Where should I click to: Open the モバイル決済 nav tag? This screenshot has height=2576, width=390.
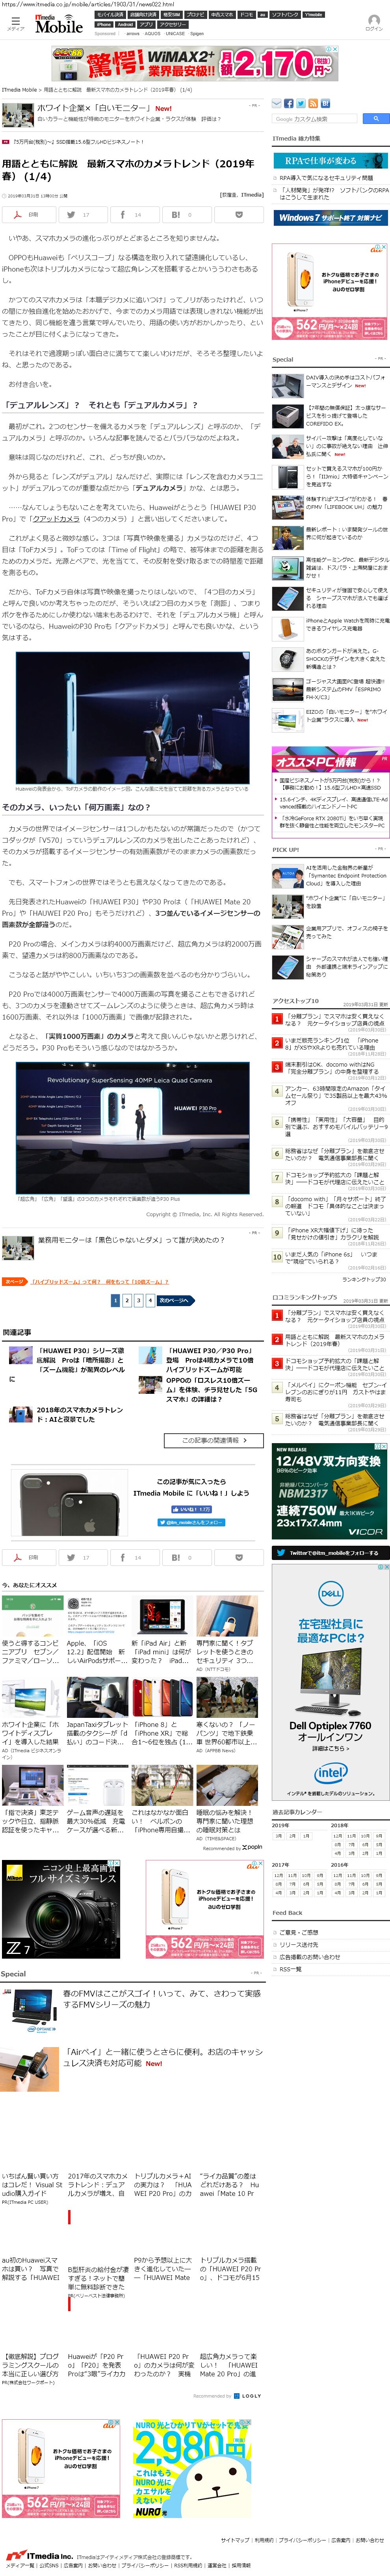110,15
